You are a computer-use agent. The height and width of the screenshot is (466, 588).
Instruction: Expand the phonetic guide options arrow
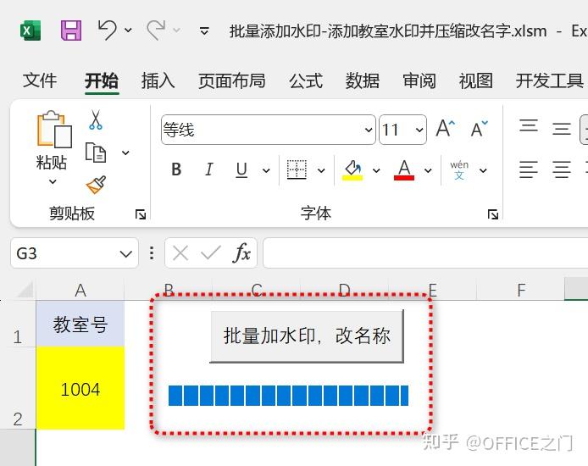click(484, 170)
